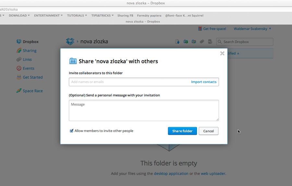Expand the ENTERTAINMENT bookmarks folder
This screenshot has width=292, height=186.
[48, 16]
